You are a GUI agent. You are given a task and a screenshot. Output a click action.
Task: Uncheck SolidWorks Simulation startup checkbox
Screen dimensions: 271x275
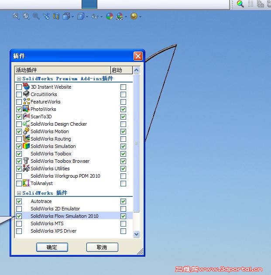123,146
